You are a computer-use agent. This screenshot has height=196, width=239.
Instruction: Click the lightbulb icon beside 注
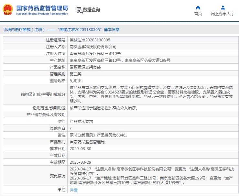point(60,190)
